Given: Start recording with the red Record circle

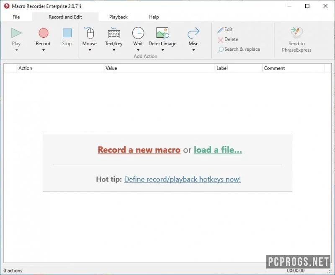Looking at the screenshot, I should click(44, 33).
